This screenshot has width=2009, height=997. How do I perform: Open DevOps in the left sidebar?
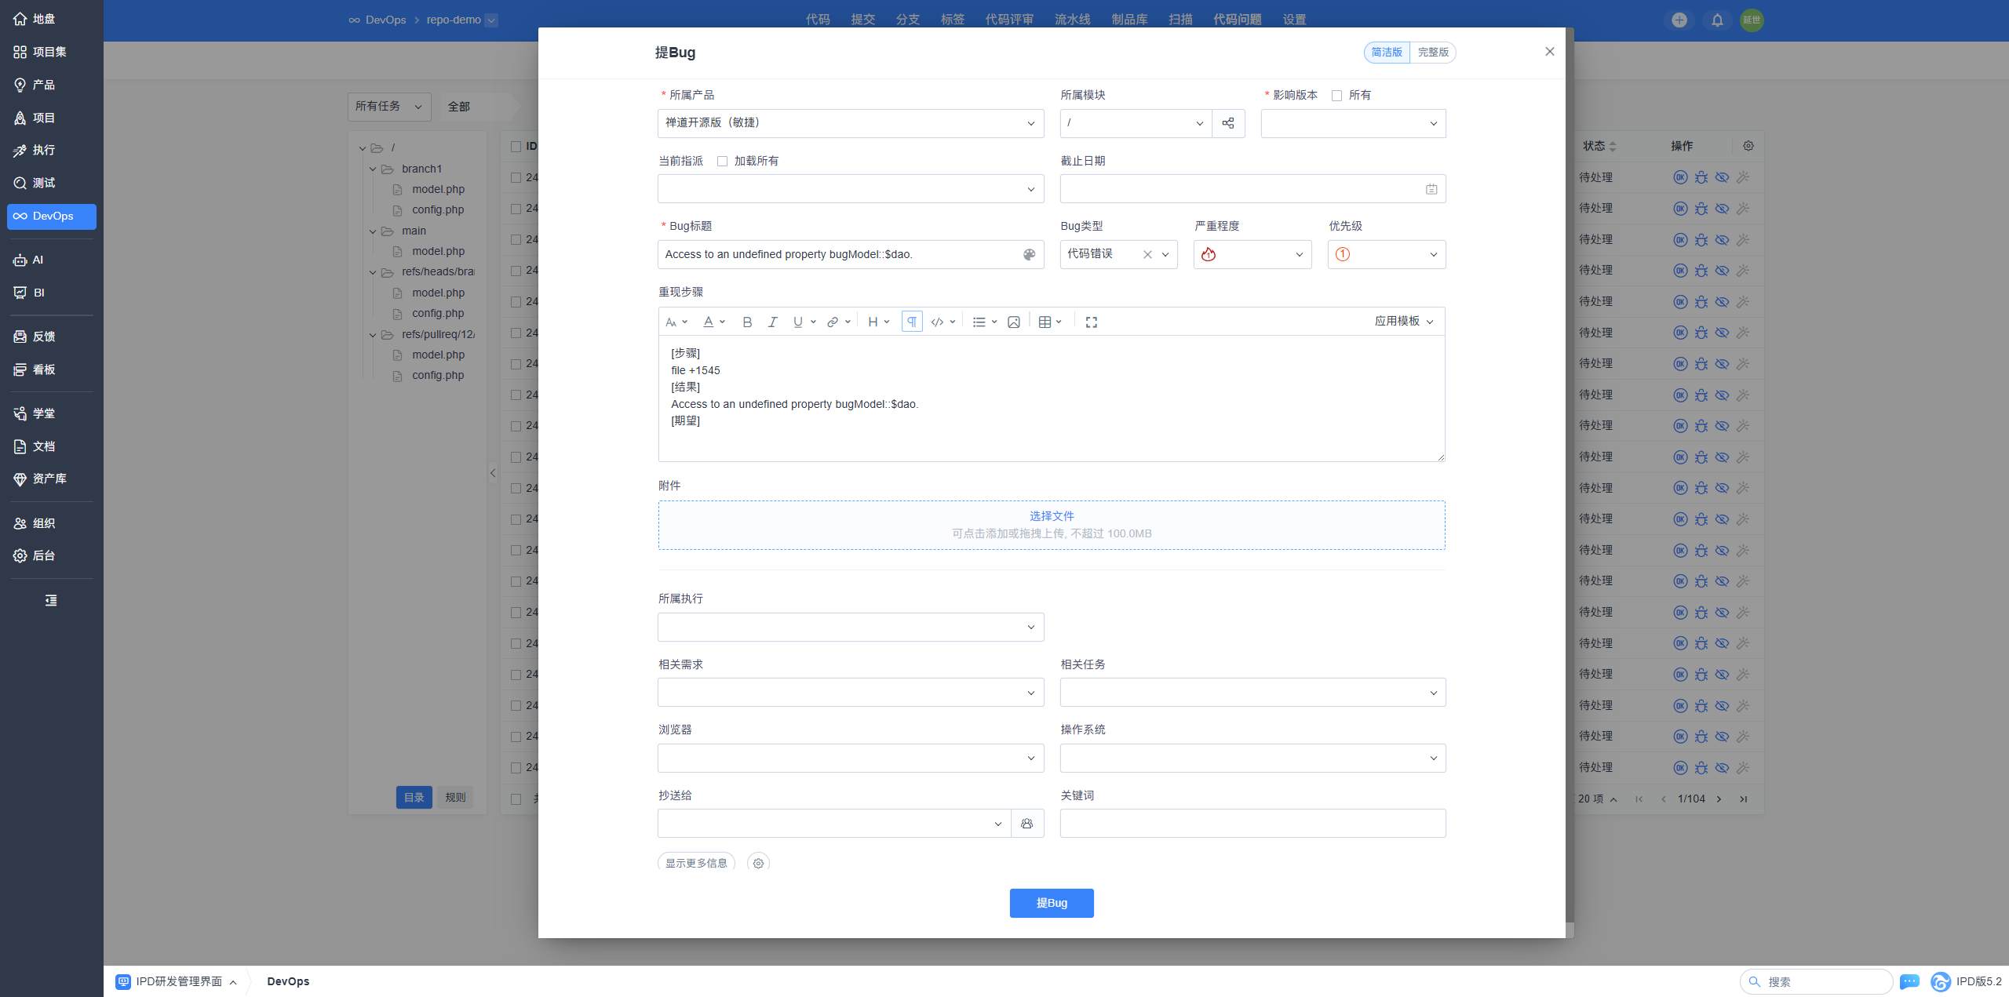coord(52,217)
